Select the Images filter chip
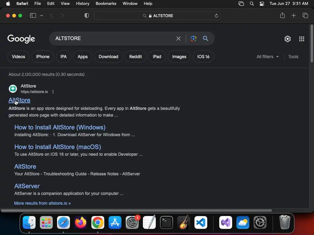314x235 pixels. click(179, 57)
